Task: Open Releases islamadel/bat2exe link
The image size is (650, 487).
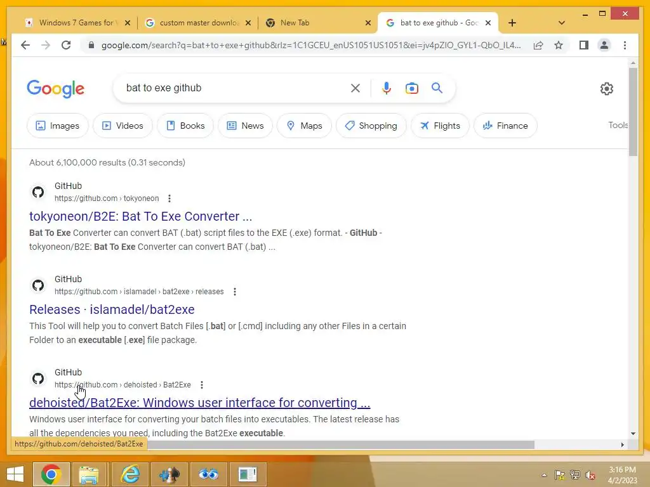Action: click(112, 309)
